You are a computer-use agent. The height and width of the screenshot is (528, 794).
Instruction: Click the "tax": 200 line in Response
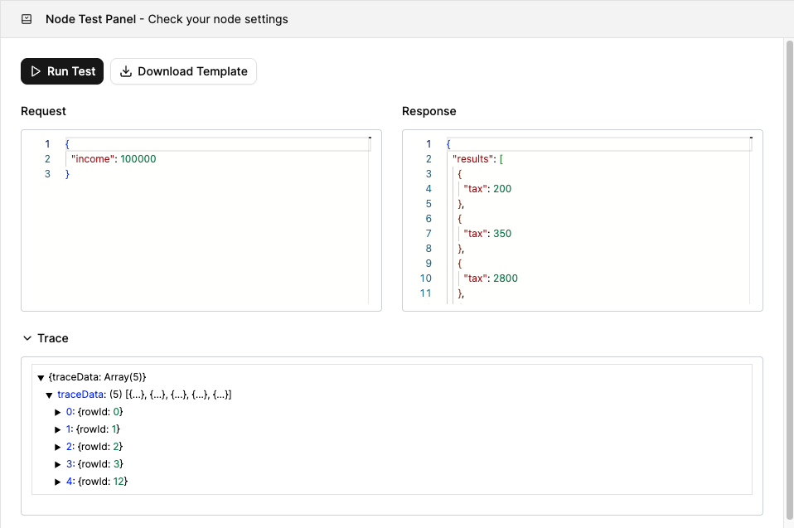487,189
